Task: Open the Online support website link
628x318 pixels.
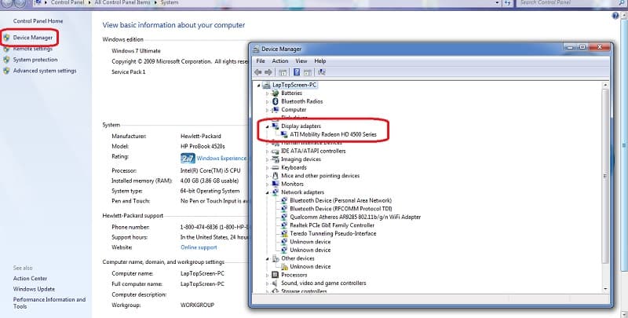Action: pos(199,247)
